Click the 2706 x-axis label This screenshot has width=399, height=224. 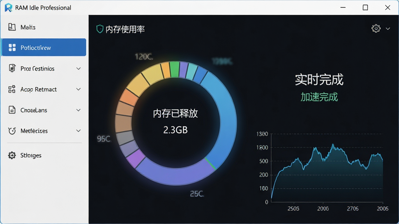coord(353,208)
